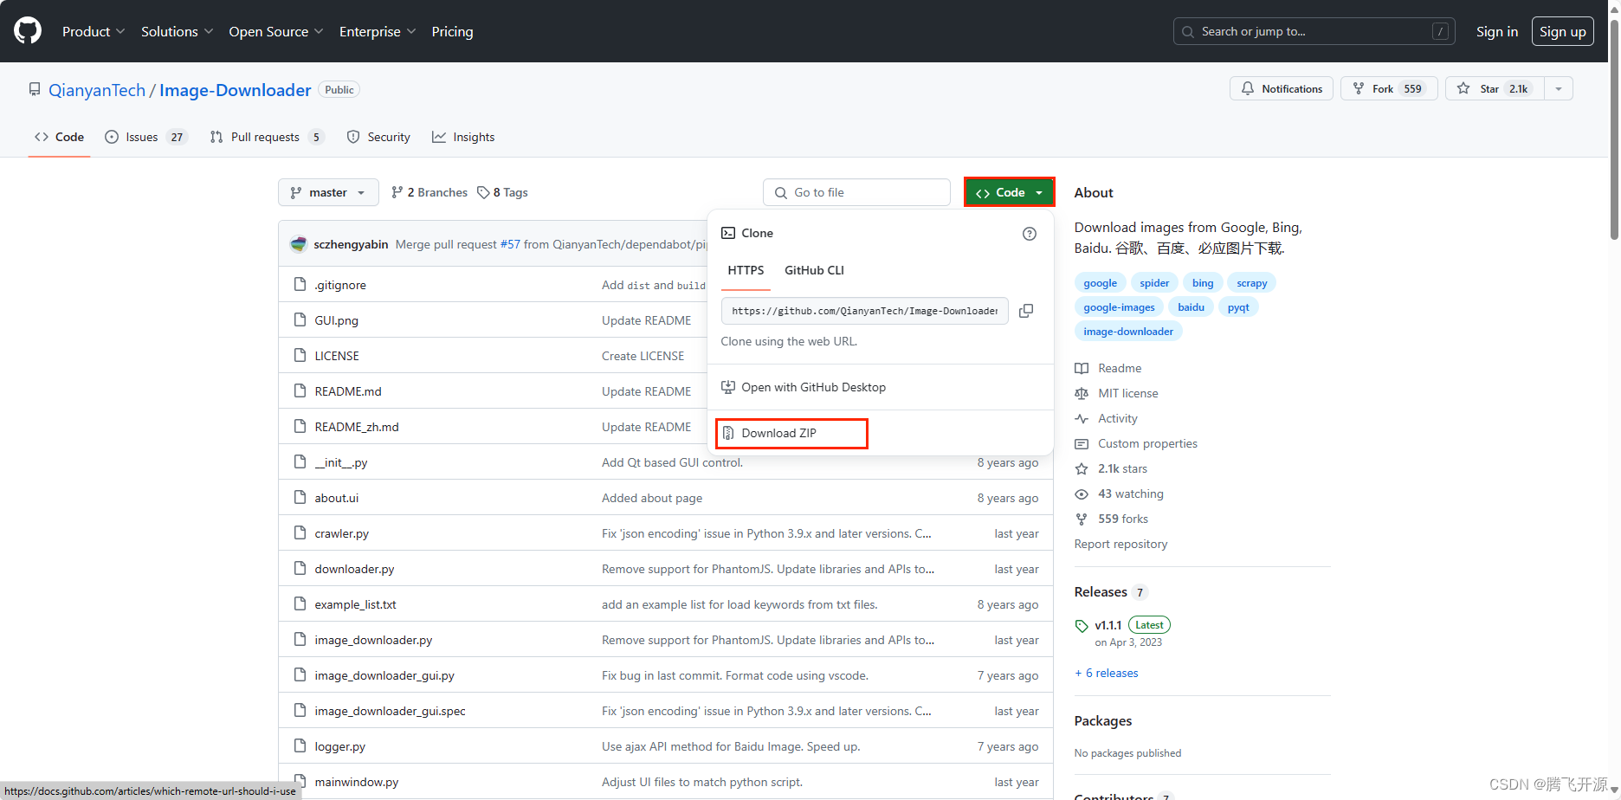Screen dimensions: 1621x800
Task: Click the page vertical scrollbar
Action: [1614, 130]
